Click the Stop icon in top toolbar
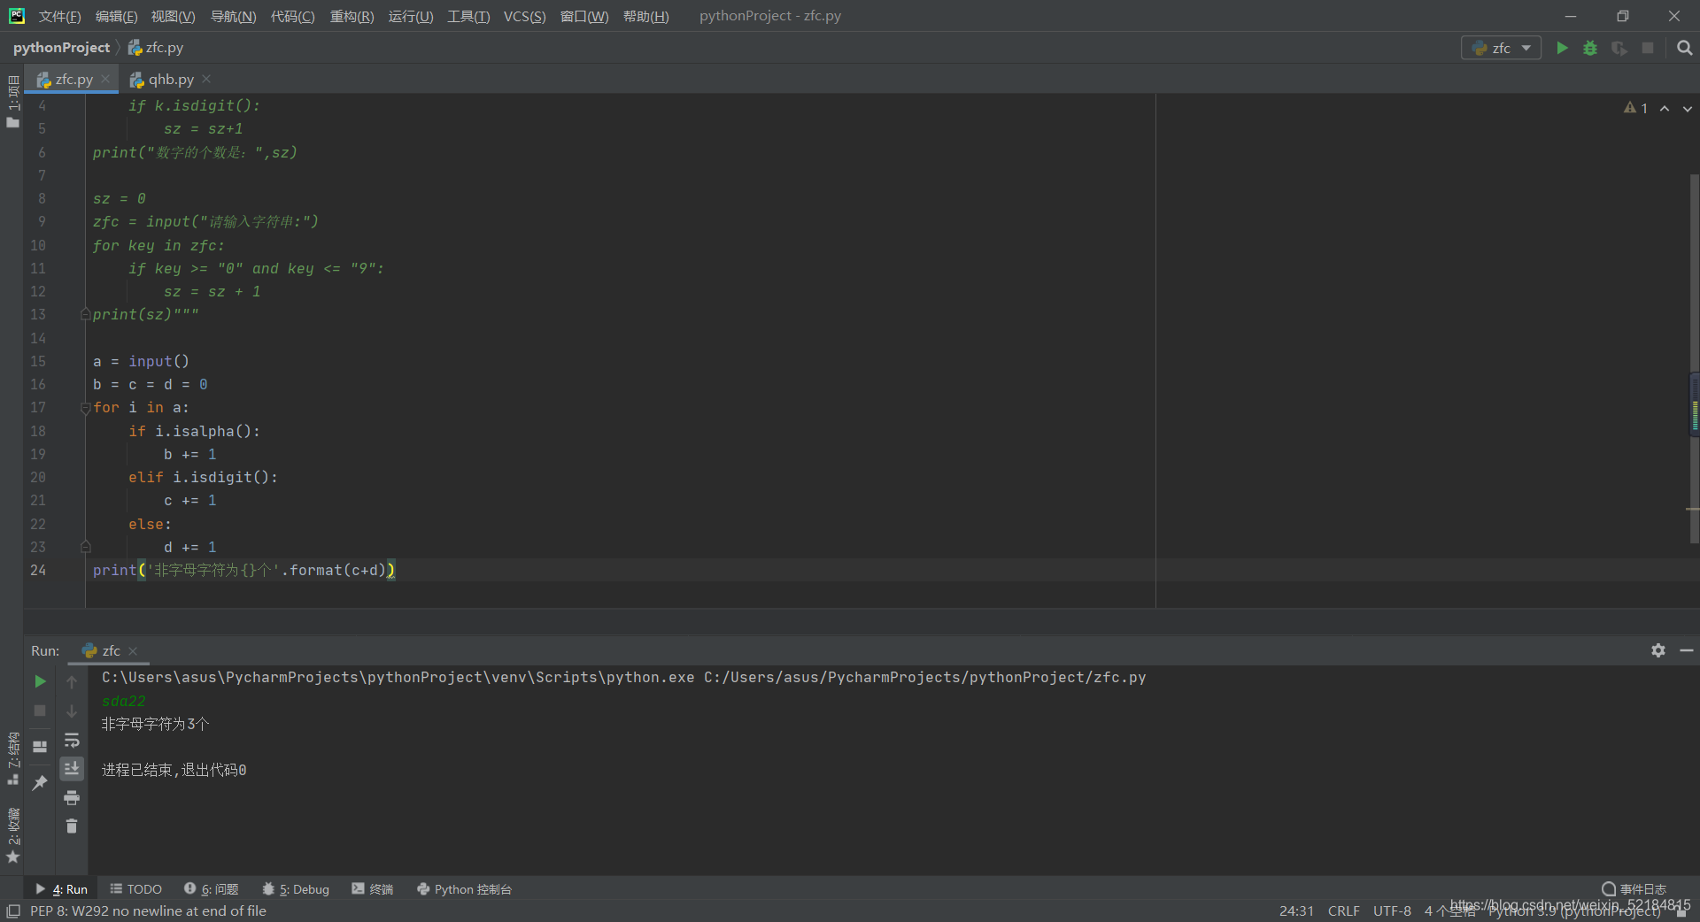This screenshot has width=1700, height=922. [1648, 48]
